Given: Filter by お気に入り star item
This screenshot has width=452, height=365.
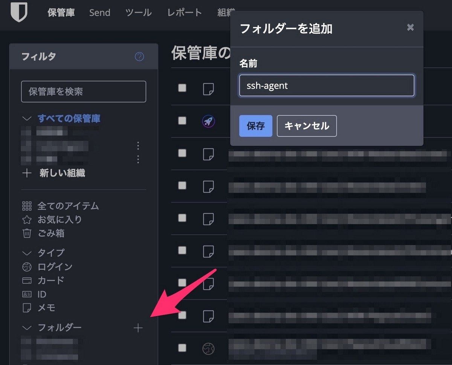Looking at the screenshot, I should point(52,220).
